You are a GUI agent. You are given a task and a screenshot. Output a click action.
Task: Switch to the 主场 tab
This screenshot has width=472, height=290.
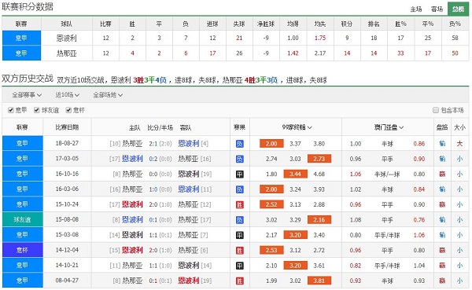(x=416, y=9)
